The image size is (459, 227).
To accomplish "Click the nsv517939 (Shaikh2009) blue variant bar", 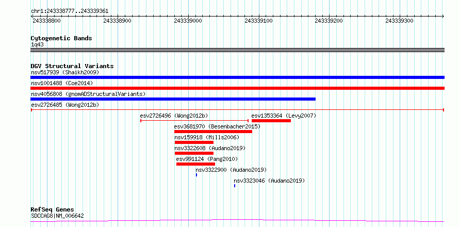I will tap(237, 77).
